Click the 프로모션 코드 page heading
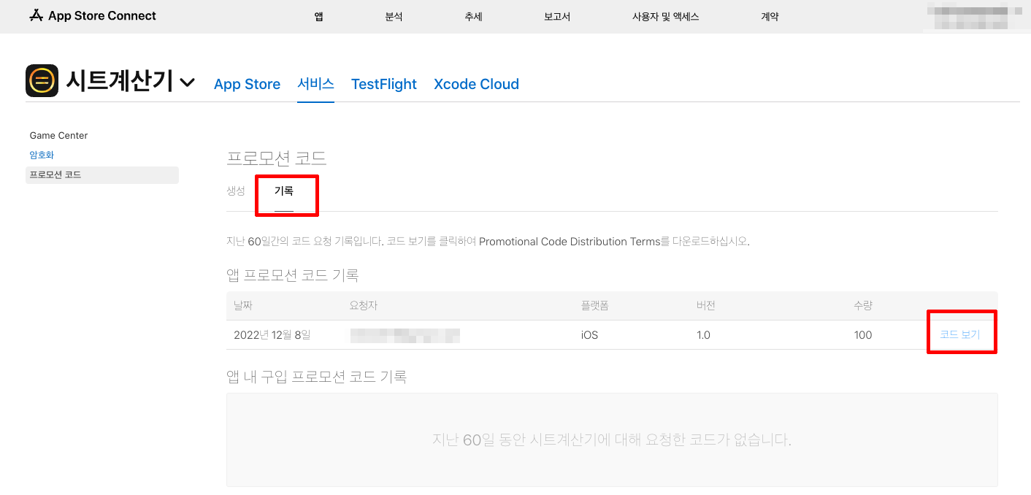Image resolution: width=1031 pixels, height=495 pixels. pyautogui.click(x=277, y=158)
